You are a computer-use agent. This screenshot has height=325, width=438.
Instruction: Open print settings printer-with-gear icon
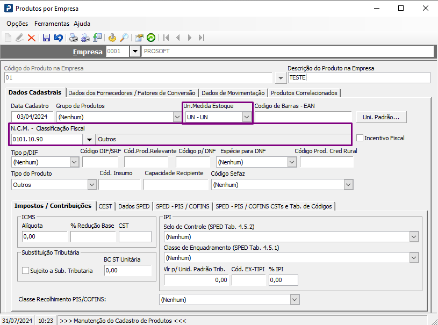tap(85, 38)
